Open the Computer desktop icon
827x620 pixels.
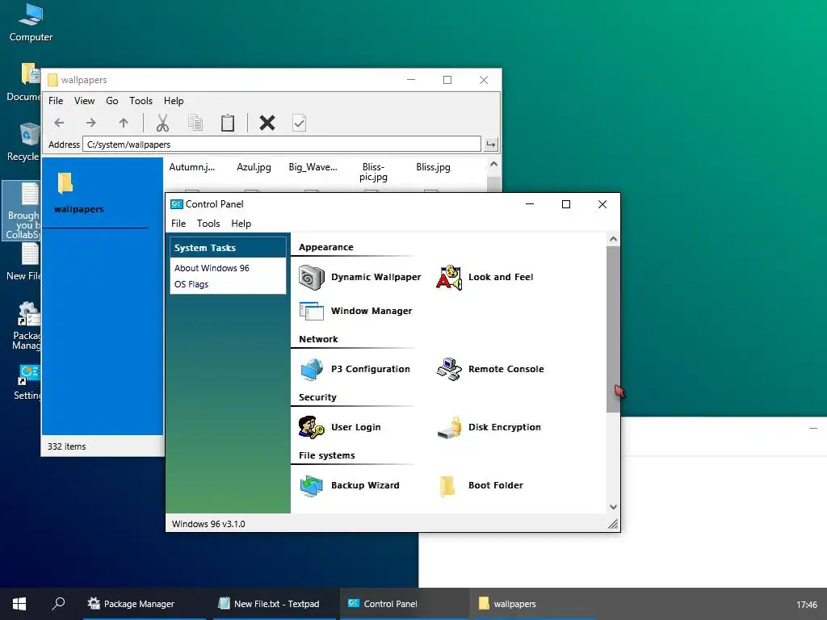point(31,23)
